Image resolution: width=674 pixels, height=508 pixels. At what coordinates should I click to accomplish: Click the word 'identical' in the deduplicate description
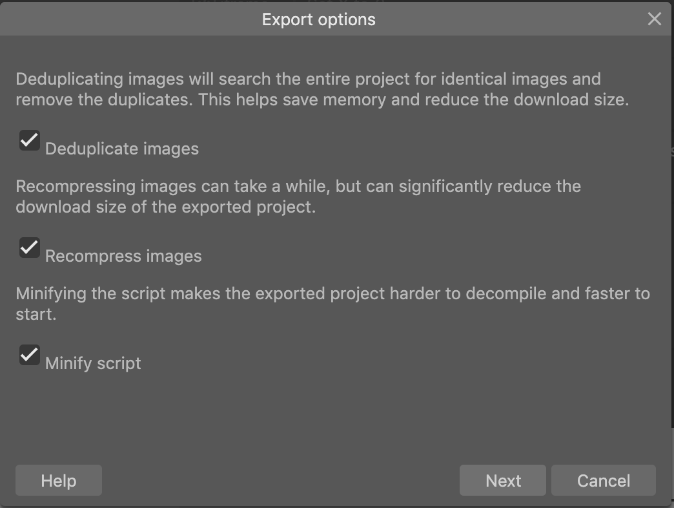467,79
